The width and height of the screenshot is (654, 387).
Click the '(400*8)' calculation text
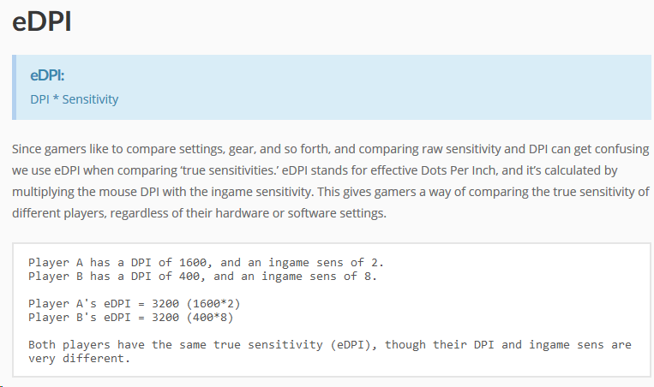coord(209,318)
